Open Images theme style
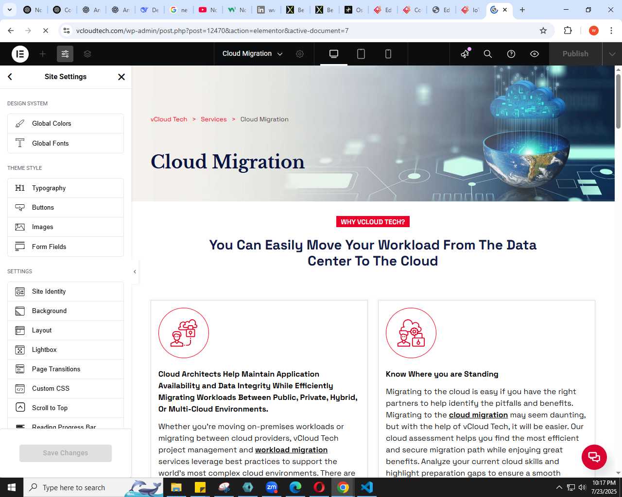 click(66, 227)
